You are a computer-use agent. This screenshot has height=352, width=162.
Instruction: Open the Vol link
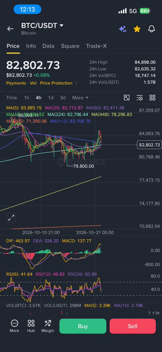tap(33, 83)
